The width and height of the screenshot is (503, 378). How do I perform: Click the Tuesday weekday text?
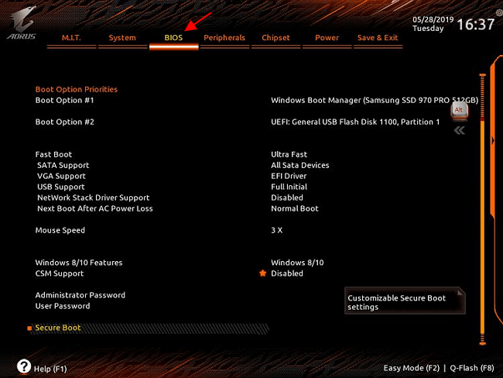tap(428, 29)
